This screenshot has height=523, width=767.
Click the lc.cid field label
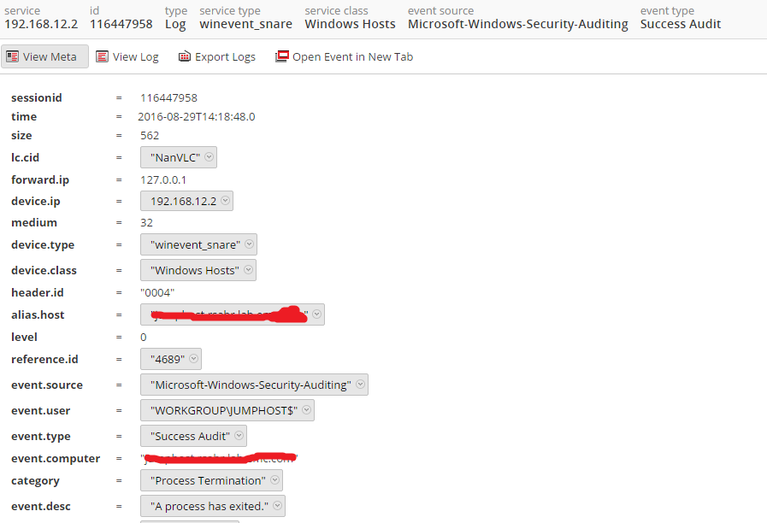[x=26, y=158]
